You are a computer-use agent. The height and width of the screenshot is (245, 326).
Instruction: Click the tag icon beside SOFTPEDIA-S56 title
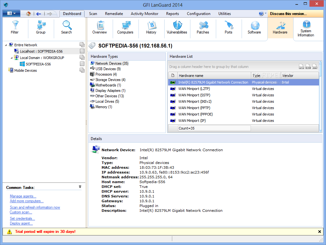click(92, 46)
